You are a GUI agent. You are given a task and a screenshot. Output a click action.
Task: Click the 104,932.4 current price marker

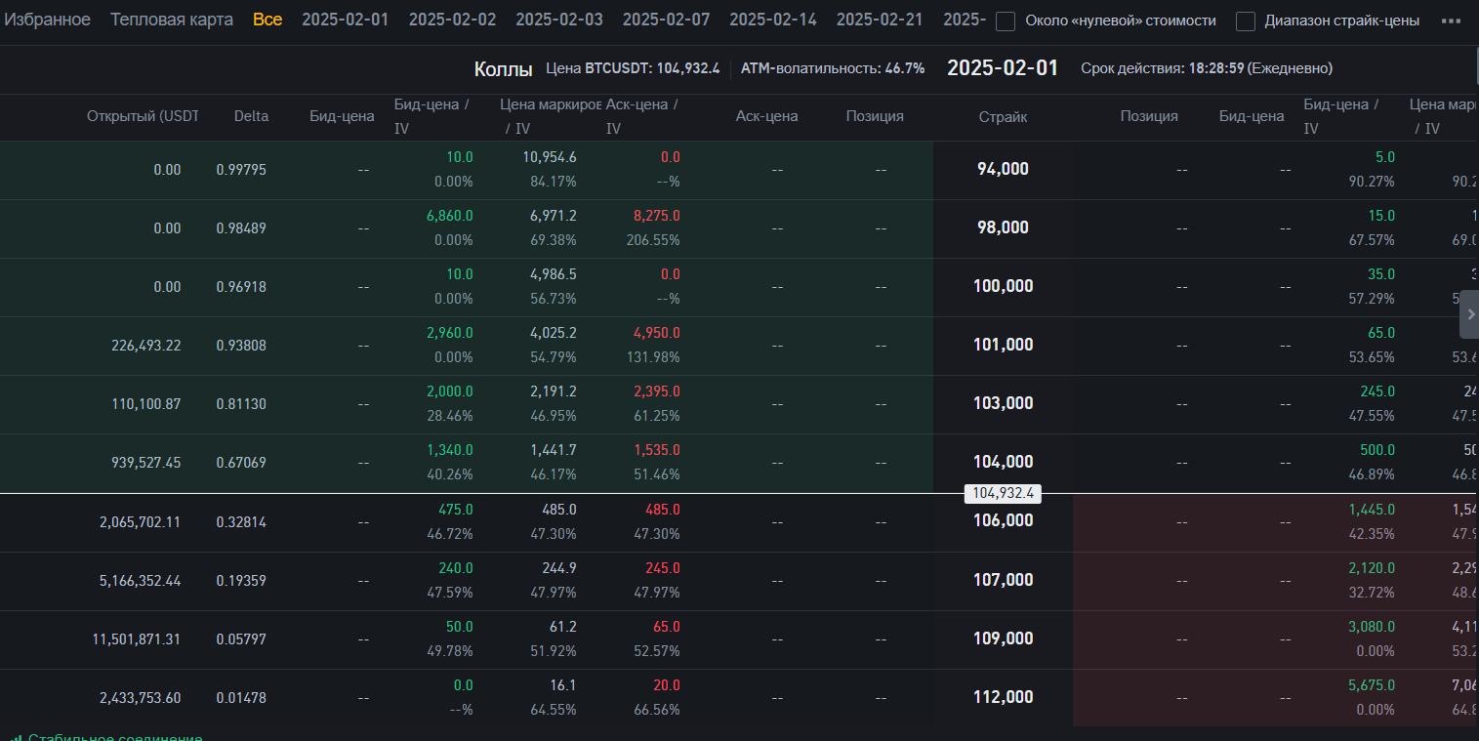(x=1003, y=494)
